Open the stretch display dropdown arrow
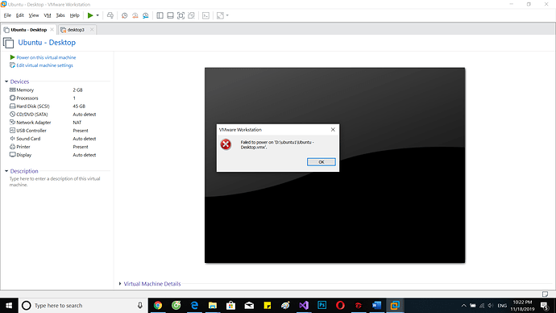The width and height of the screenshot is (556, 313). click(x=227, y=15)
